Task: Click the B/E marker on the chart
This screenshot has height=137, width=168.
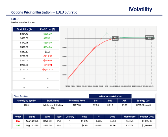Action: pos(115,38)
